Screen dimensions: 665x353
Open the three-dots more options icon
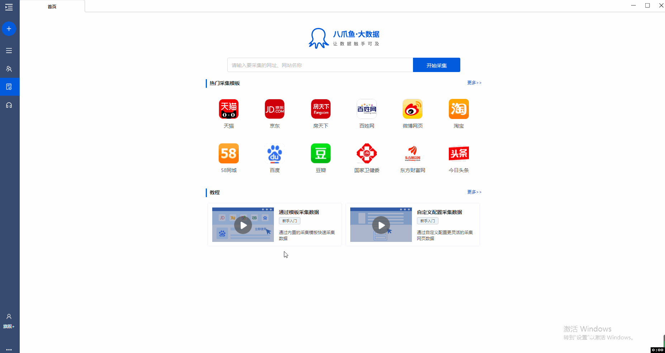tap(9, 349)
